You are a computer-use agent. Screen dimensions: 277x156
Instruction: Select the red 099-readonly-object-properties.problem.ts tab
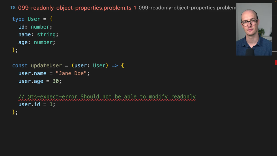click(74, 8)
